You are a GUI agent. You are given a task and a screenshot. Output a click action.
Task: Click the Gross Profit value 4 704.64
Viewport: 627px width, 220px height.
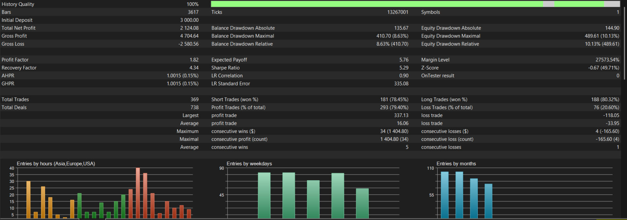(189, 36)
